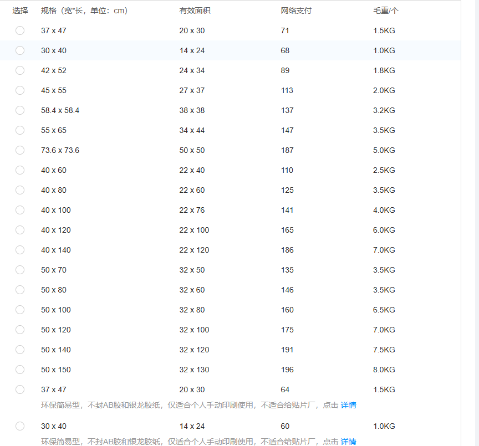The height and width of the screenshot is (446, 479).
Task: Select the 37 x 47 eco option priced 64
Action: [x=20, y=389]
